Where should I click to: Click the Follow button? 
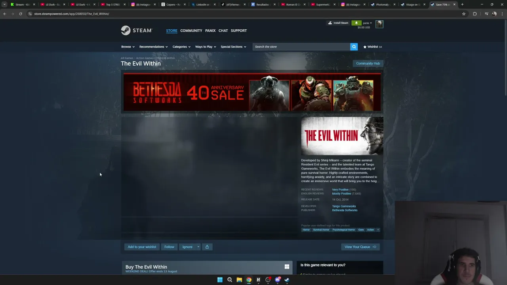click(x=169, y=247)
